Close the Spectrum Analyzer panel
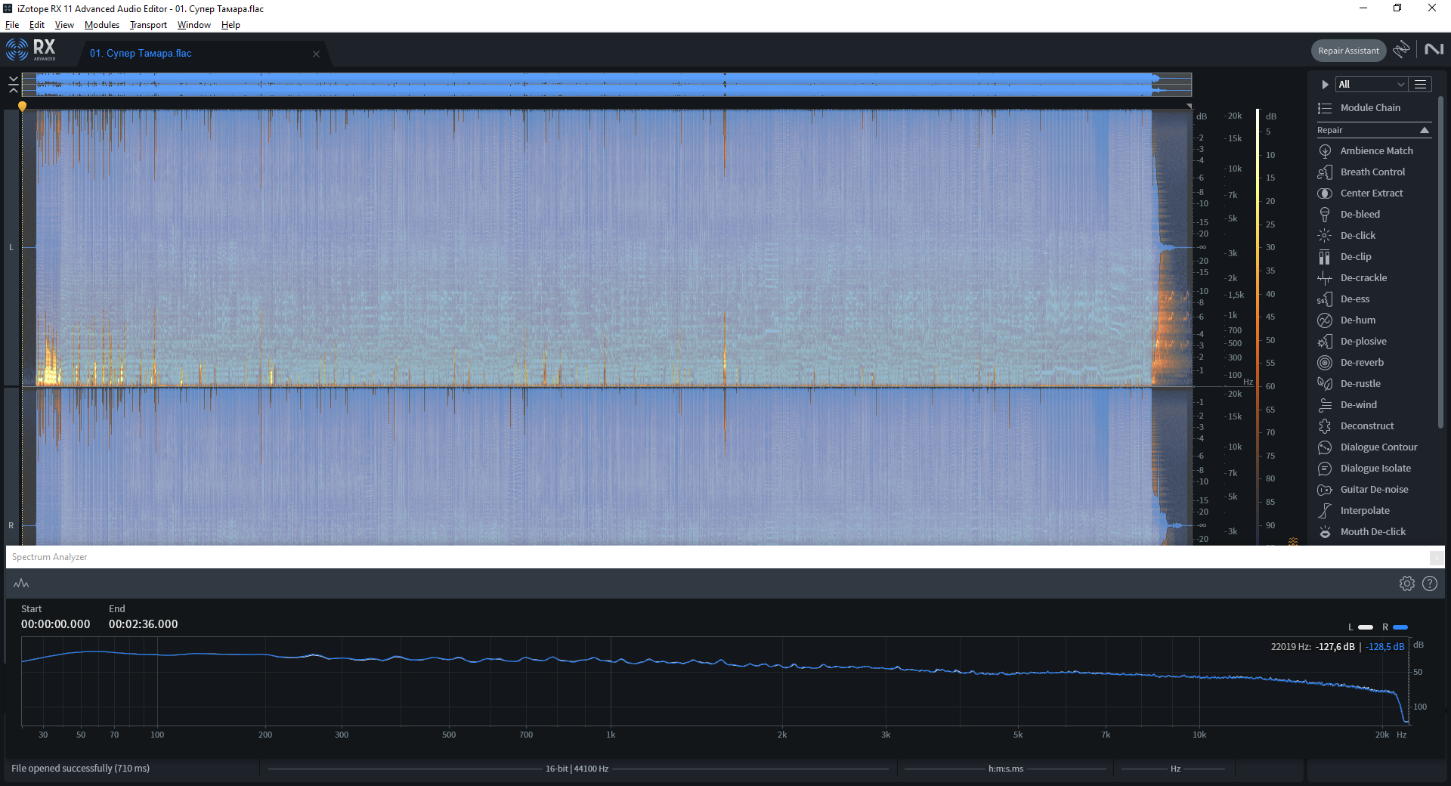The height and width of the screenshot is (786, 1451). click(x=1436, y=558)
